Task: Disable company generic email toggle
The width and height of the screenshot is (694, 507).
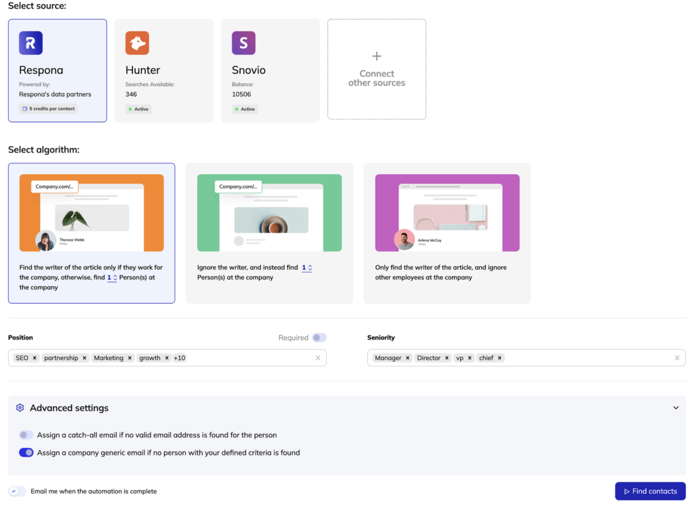Action: tap(26, 453)
